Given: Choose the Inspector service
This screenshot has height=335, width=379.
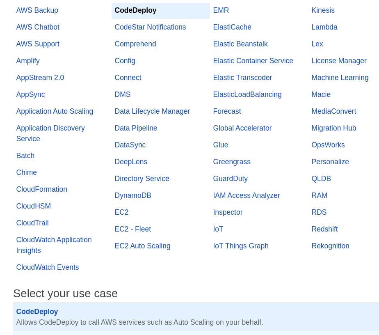Looking at the screenshot, I should click(x=228, y=212).
